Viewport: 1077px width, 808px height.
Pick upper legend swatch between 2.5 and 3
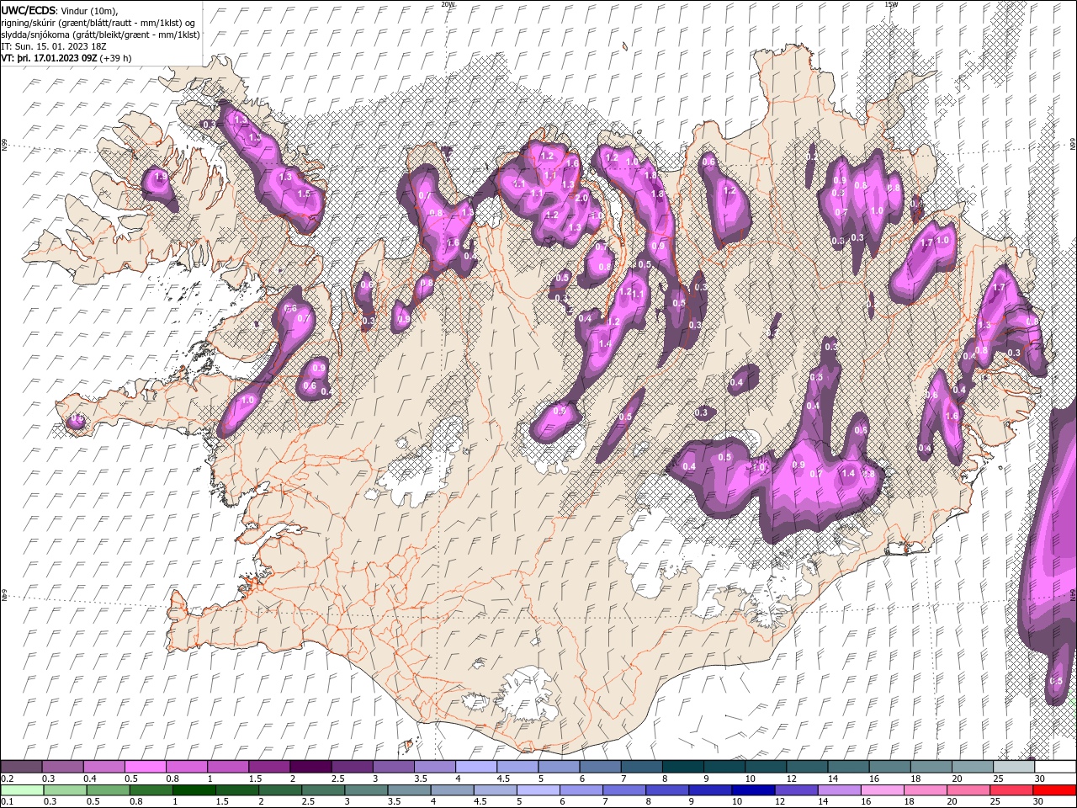[353, 766]
